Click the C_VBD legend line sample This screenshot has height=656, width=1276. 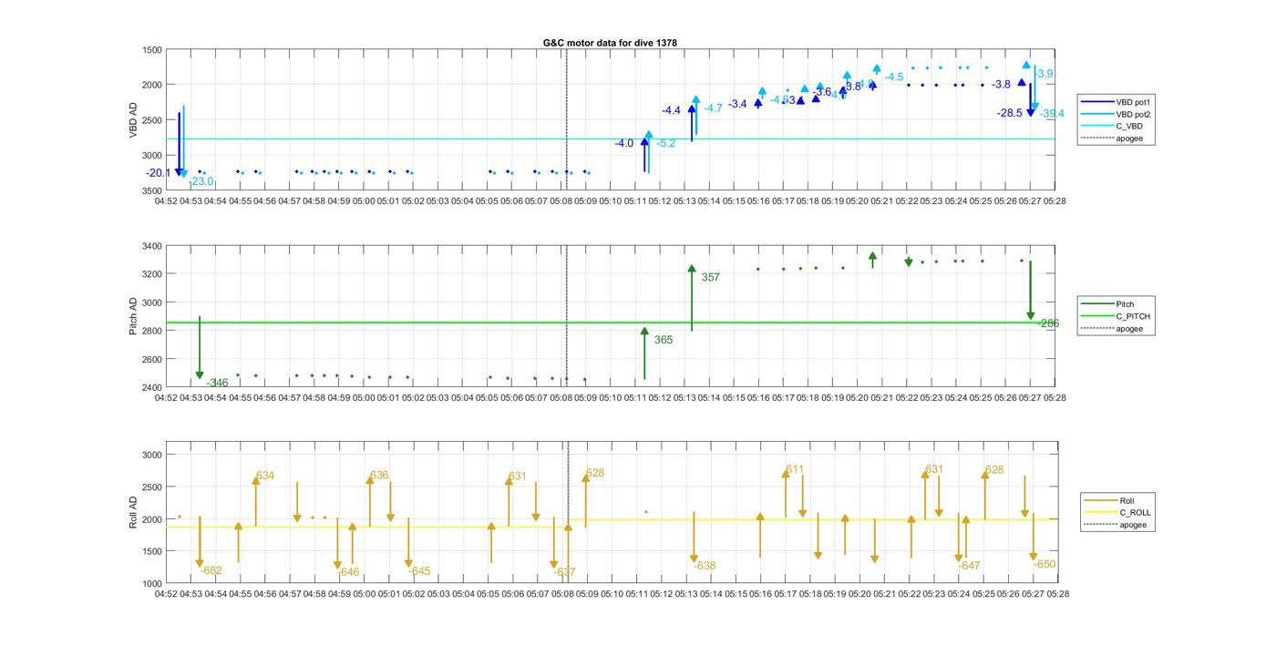click(x=1096, y=127)
